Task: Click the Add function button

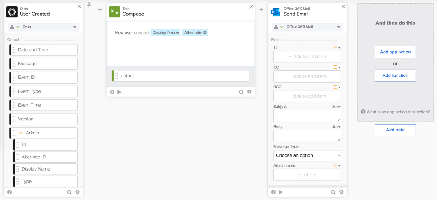Action: [395, 75]
